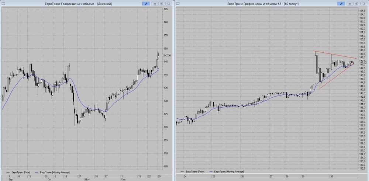Click date 25 on the 60-minute time axis

click(x=214, y=176)
